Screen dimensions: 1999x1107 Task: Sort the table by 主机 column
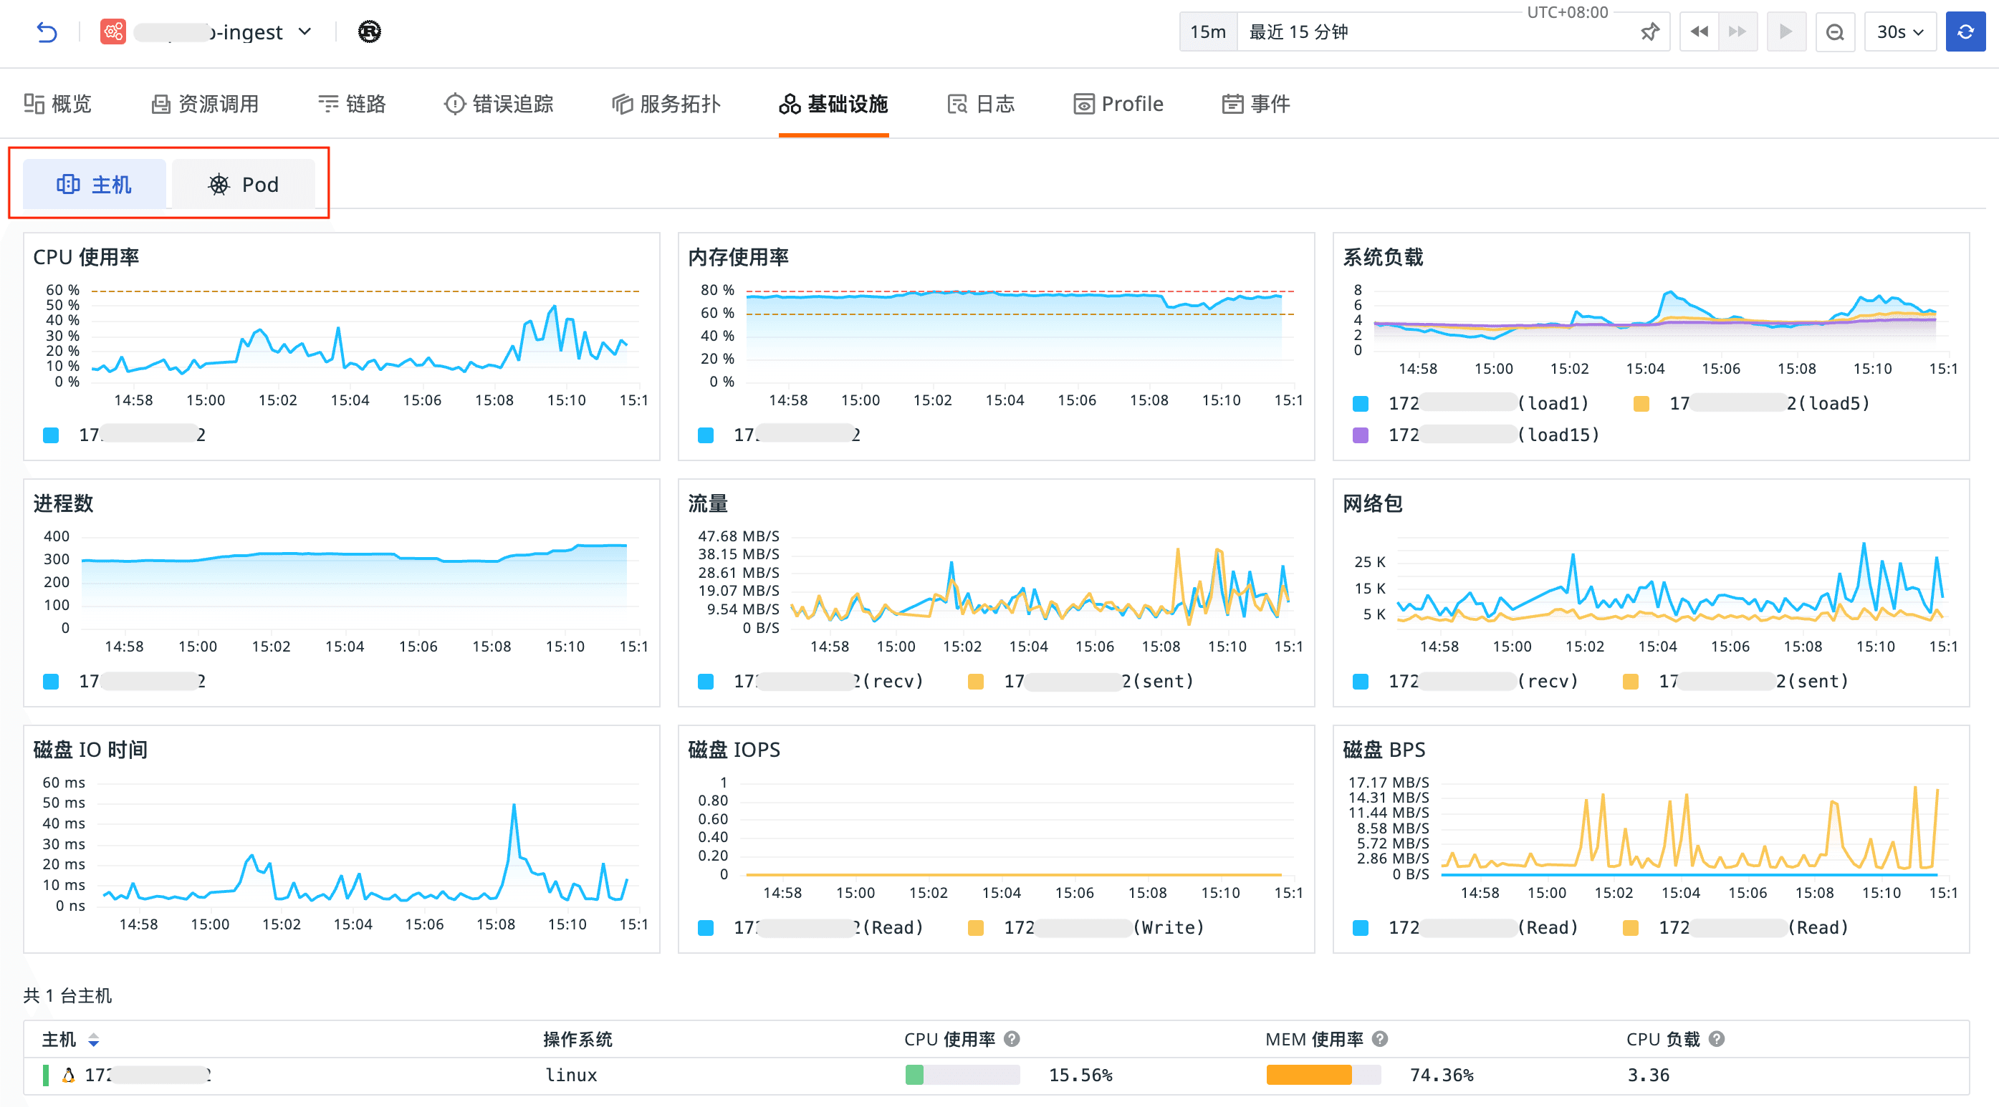pyautogui.click(x=93, y=1040)
